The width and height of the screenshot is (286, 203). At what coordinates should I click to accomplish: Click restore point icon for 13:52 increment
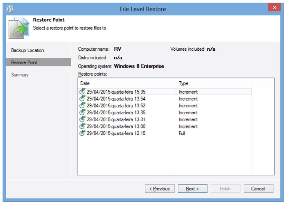(x=82, y=105)
